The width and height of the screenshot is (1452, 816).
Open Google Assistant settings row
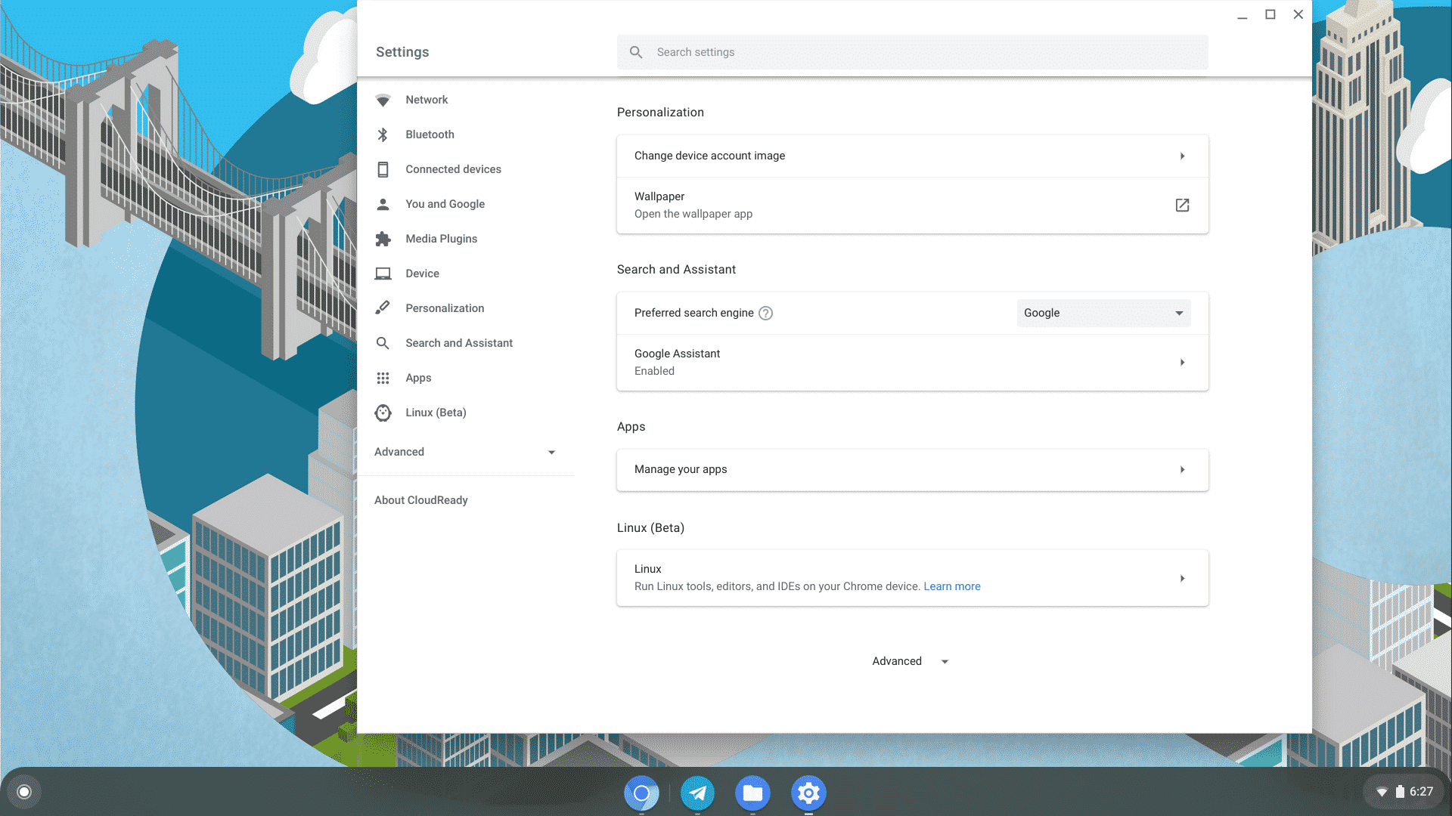point(912,363)
